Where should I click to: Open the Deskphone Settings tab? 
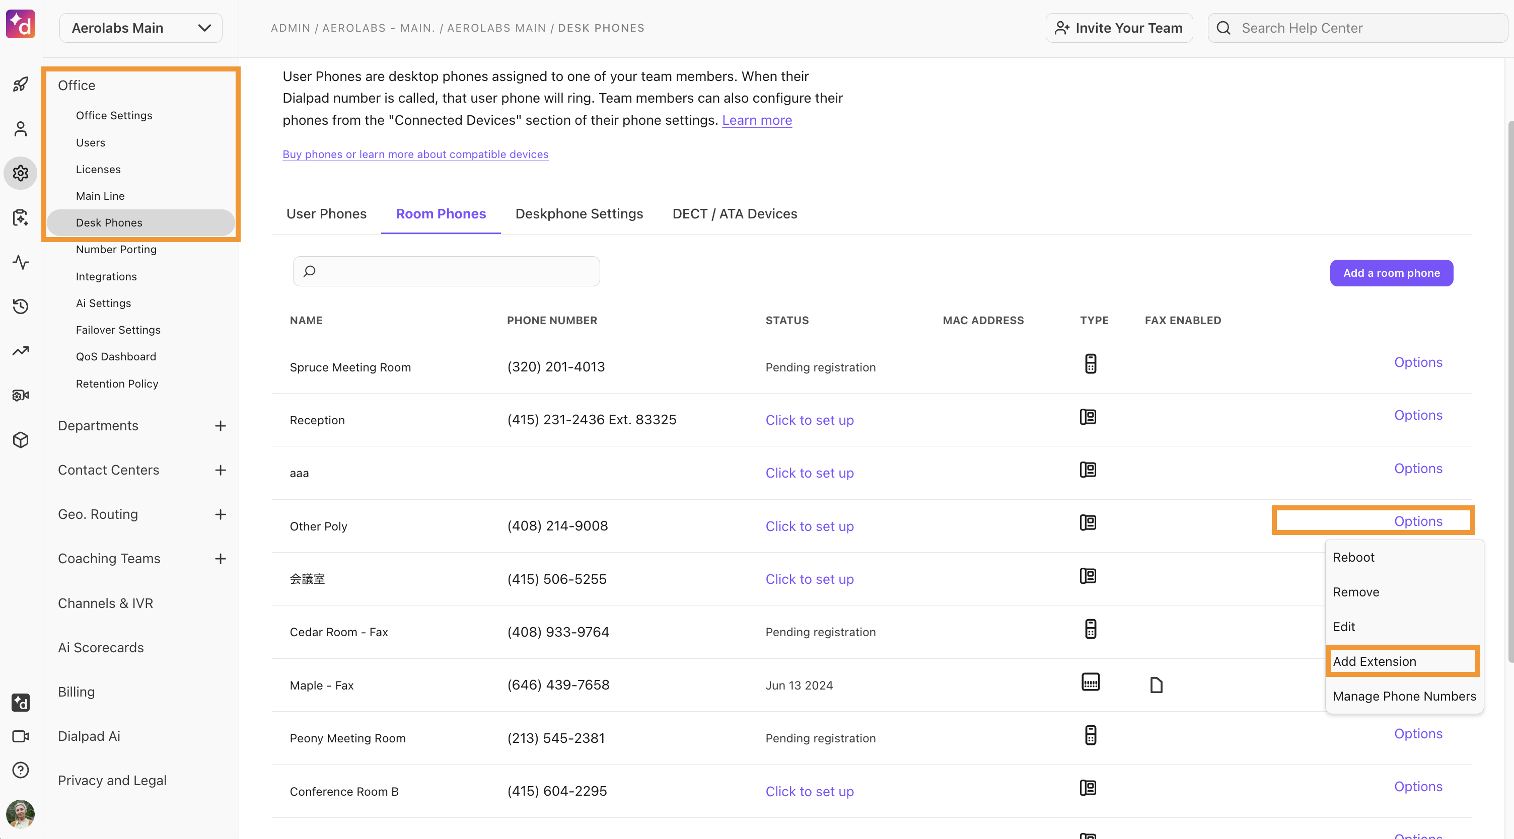pos(579,214)
